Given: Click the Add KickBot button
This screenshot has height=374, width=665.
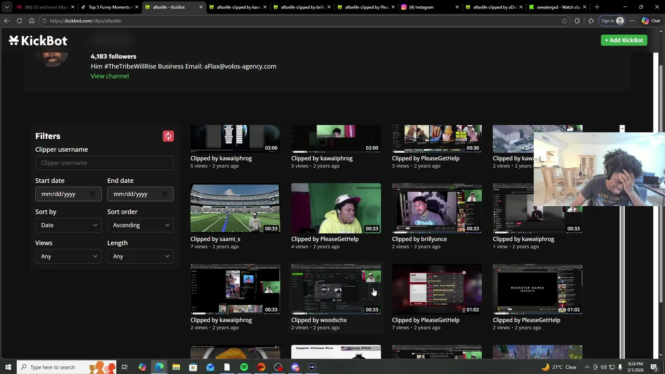Looking at the screenshot, I should (624, 40).
